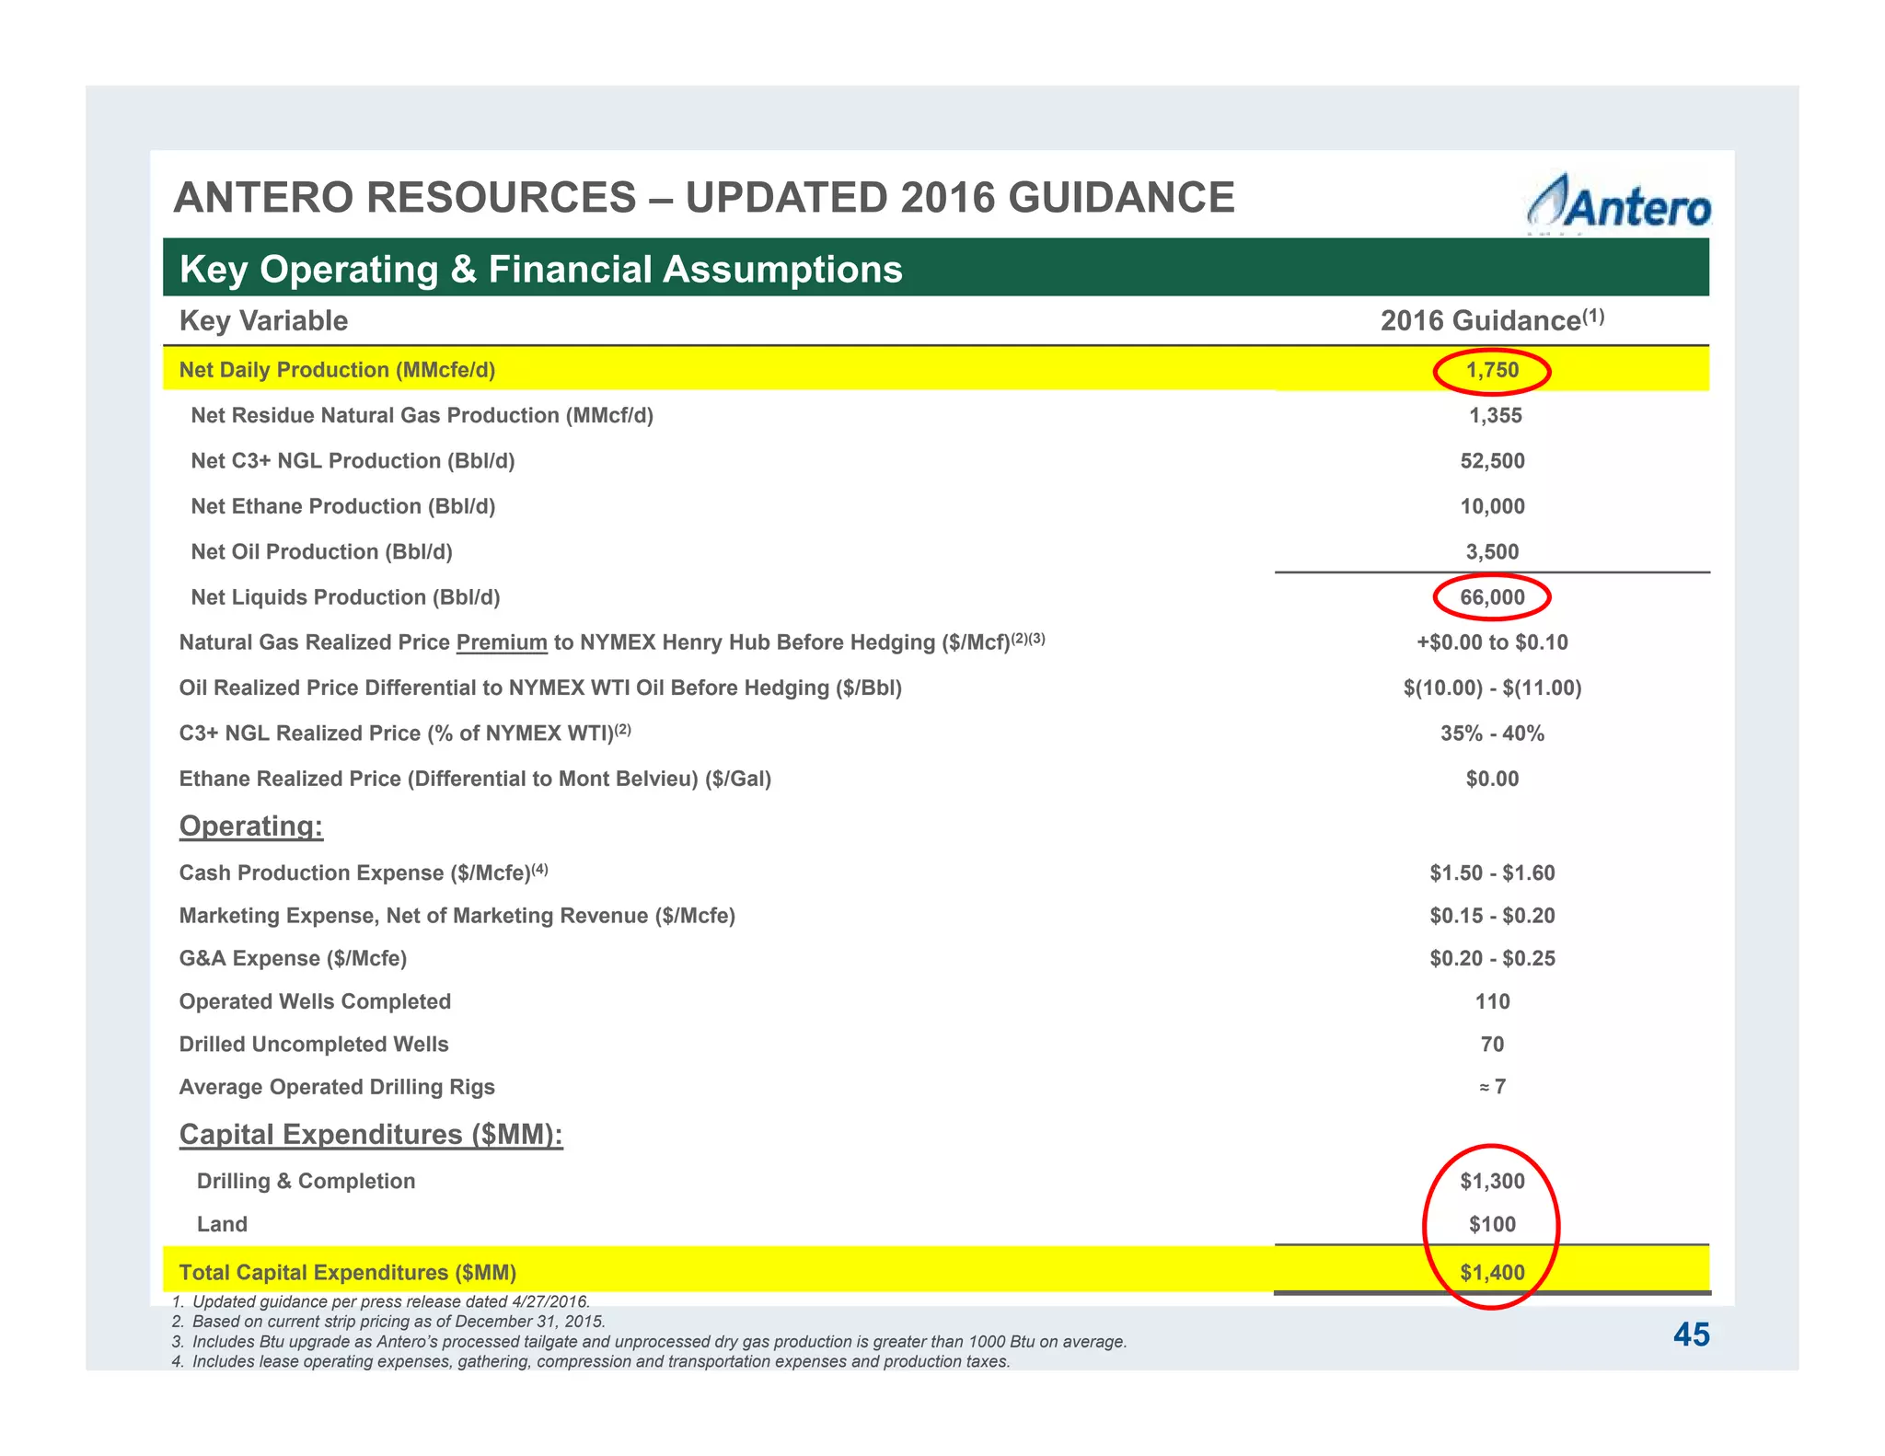Select footnote 4 about lease operating expenses

click(x=591, y=1361)
